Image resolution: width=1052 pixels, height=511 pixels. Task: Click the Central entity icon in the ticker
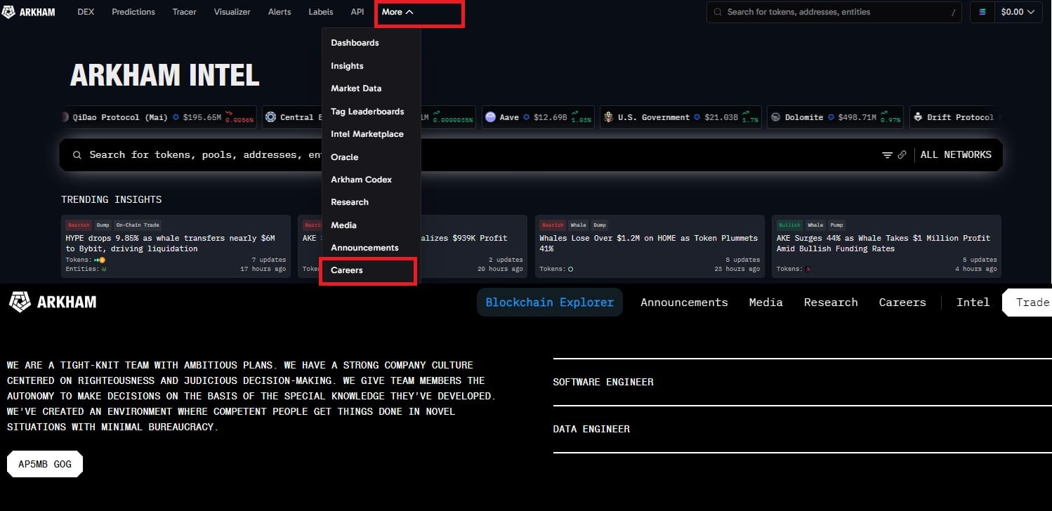[271, 117]
